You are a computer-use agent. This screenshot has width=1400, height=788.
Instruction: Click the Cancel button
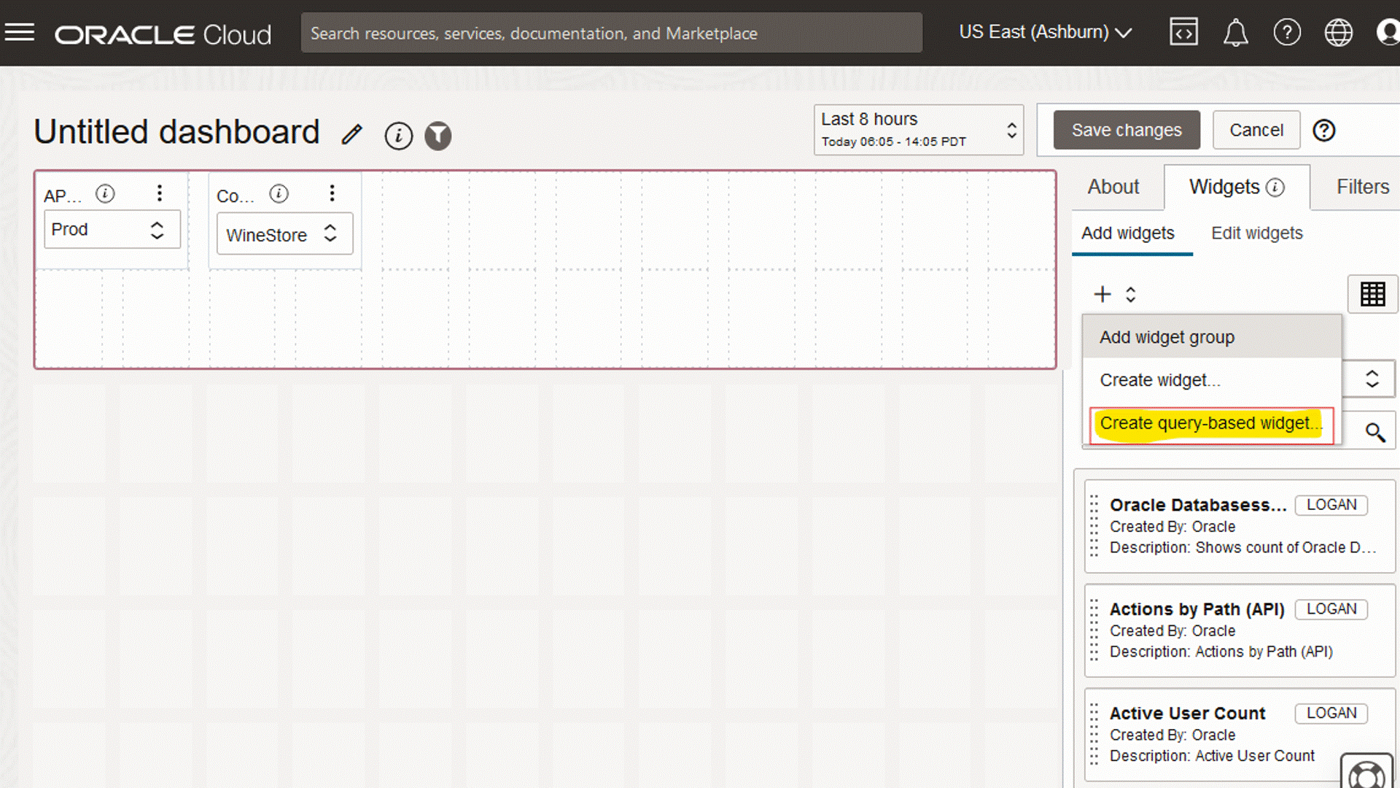[x=1256, y=131]
